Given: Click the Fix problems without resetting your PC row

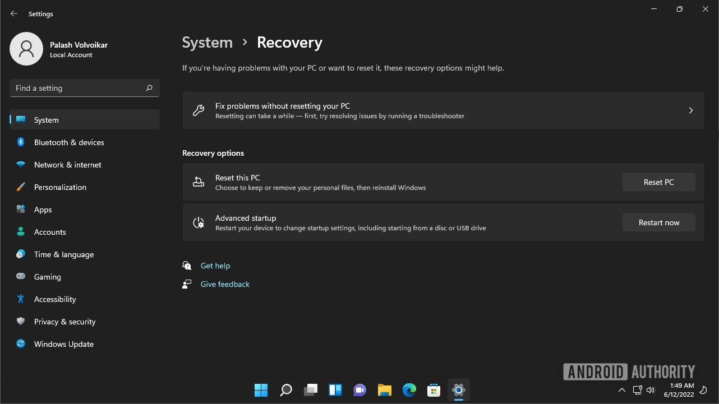Looking at the screenshot, I should pos(443,110).
